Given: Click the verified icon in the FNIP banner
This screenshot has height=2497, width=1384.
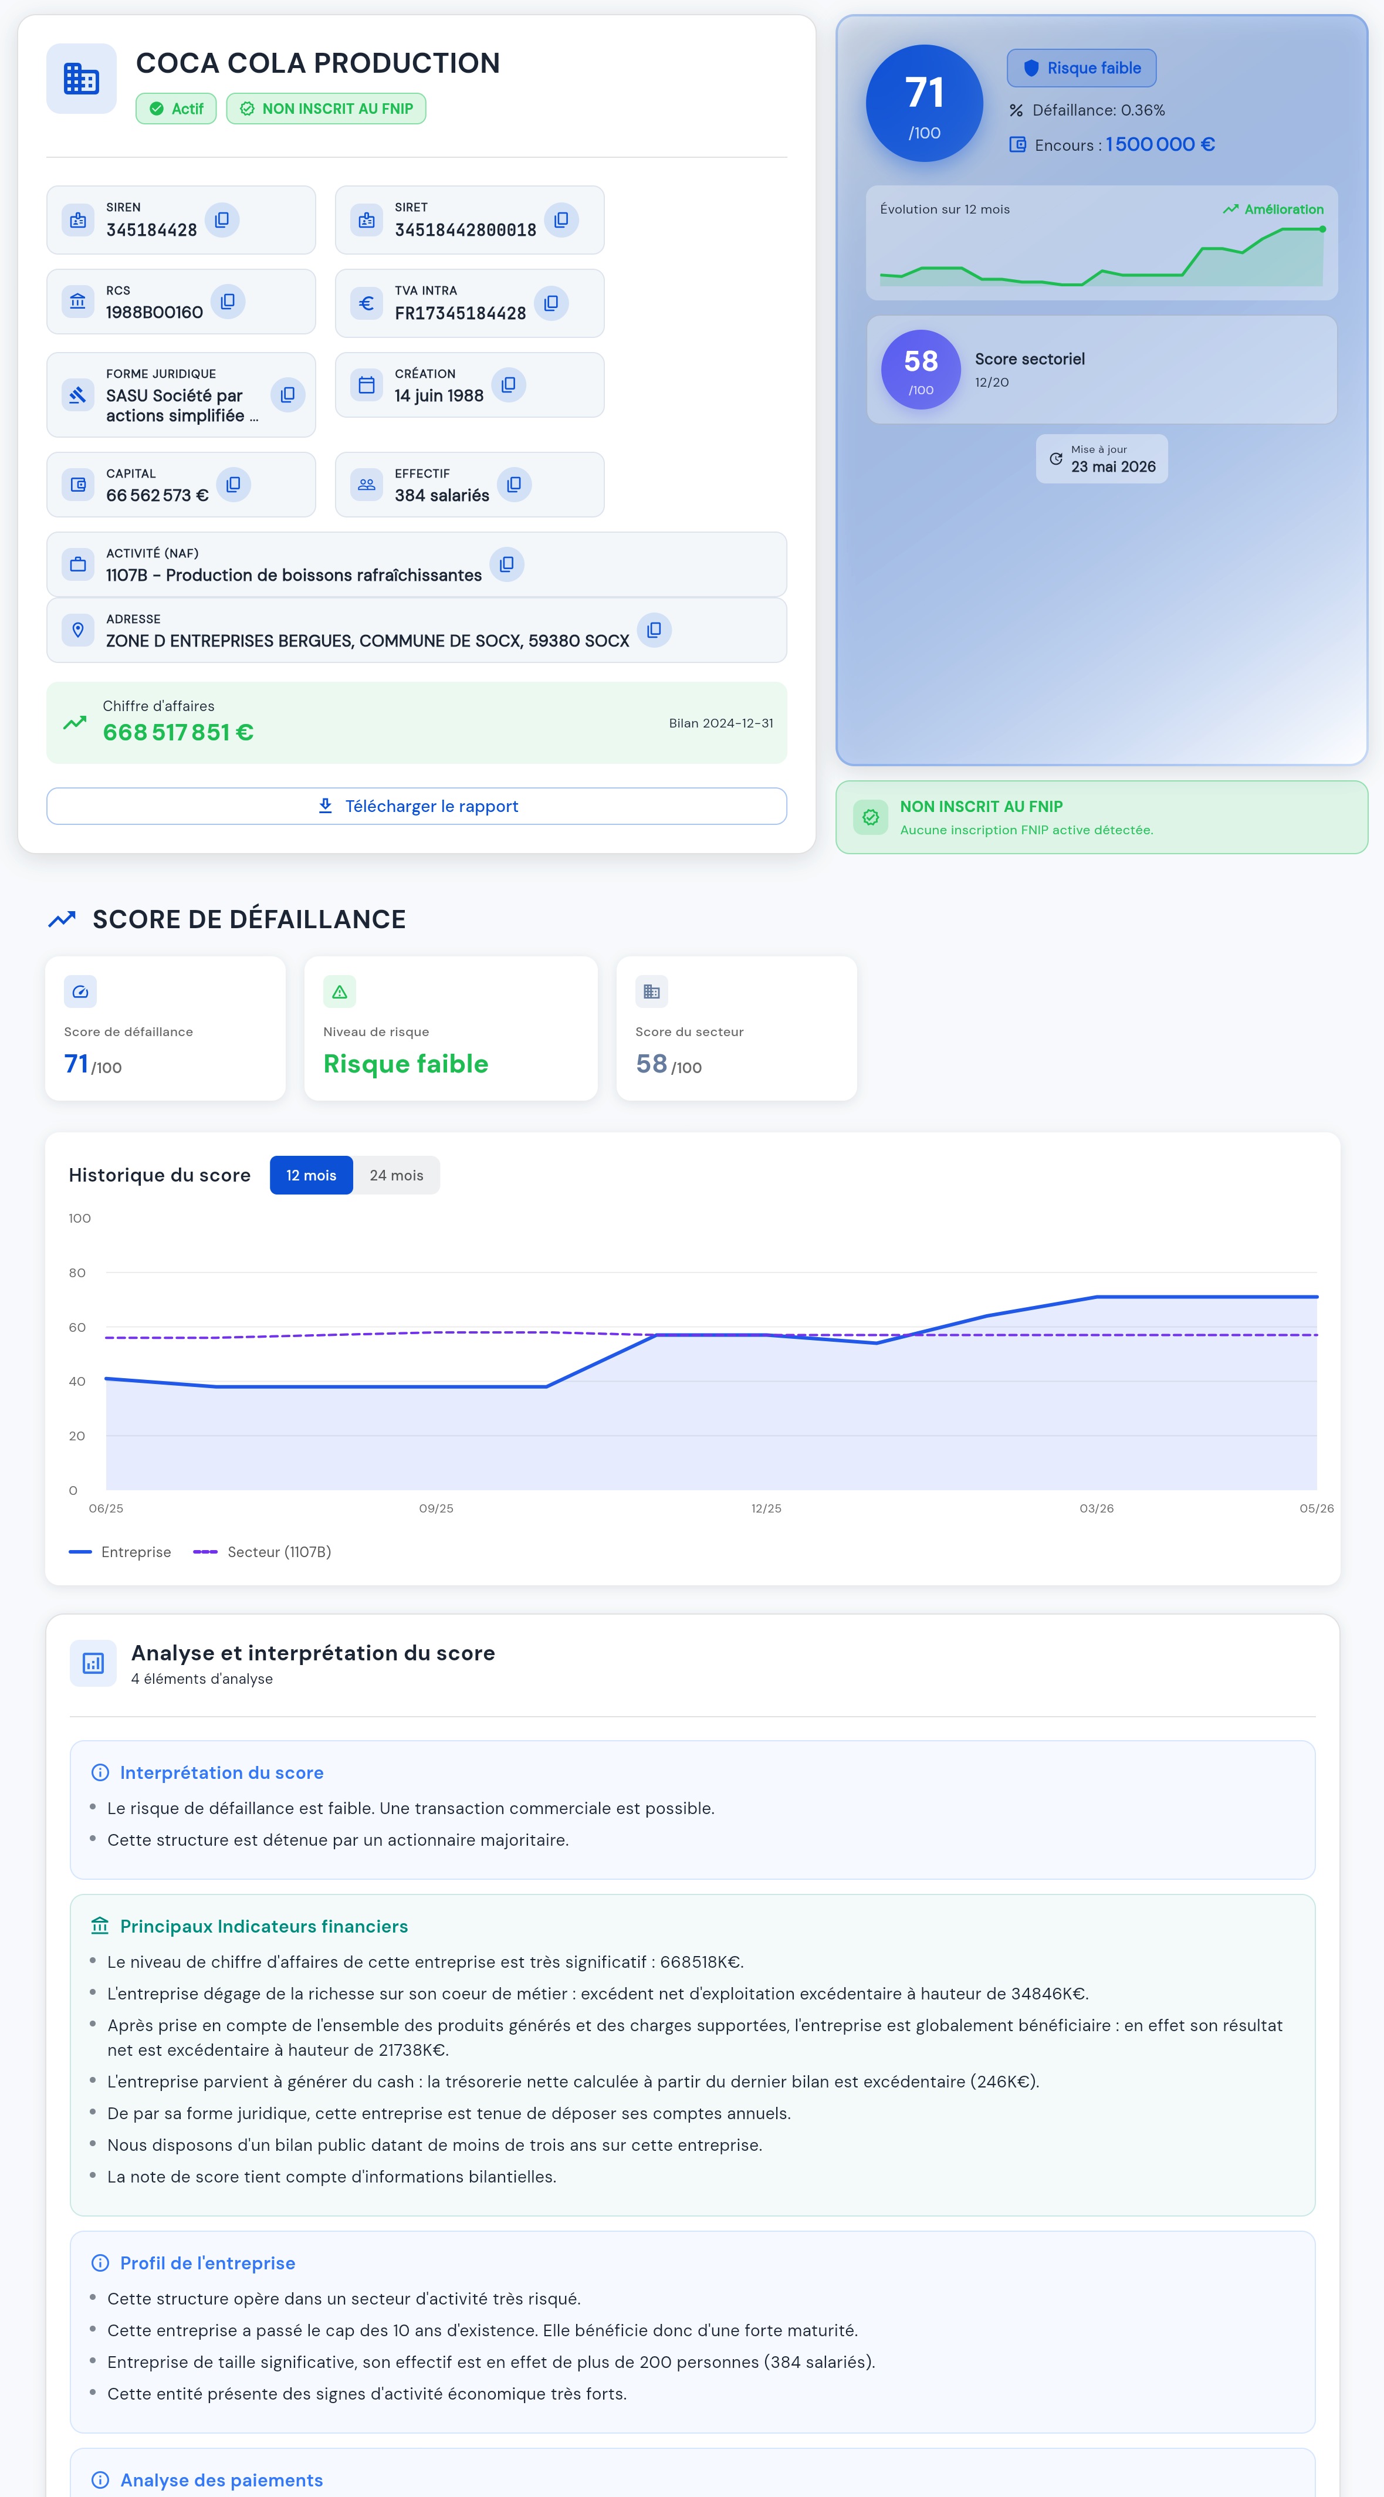Looking at the screenshot, I should click(x=870, y=817).
